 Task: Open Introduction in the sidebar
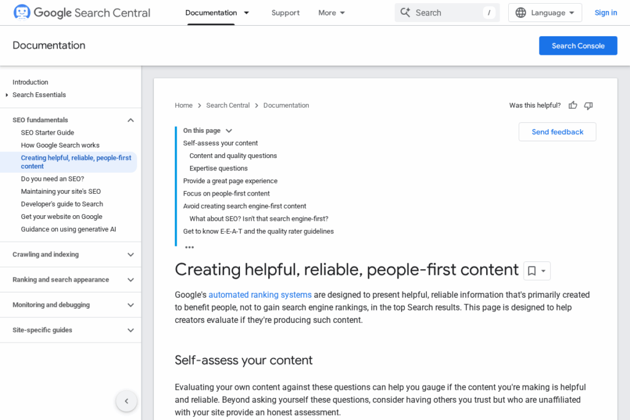pyautogui.click(x=30, y=82)
